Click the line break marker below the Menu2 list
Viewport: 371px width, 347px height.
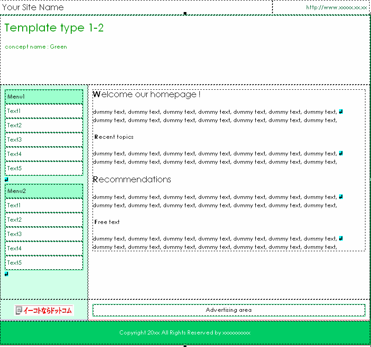point(6,274)
